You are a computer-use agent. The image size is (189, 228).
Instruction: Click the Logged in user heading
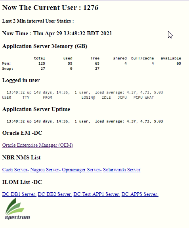pos(21,80)
